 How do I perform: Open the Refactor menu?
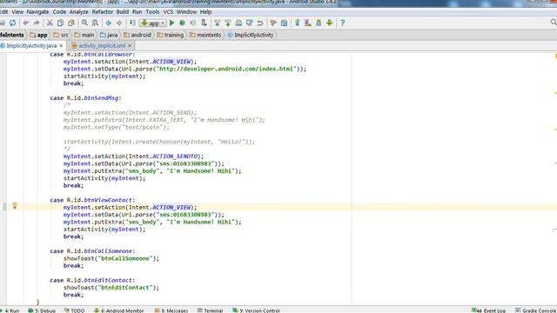click(x=103, y=11)
